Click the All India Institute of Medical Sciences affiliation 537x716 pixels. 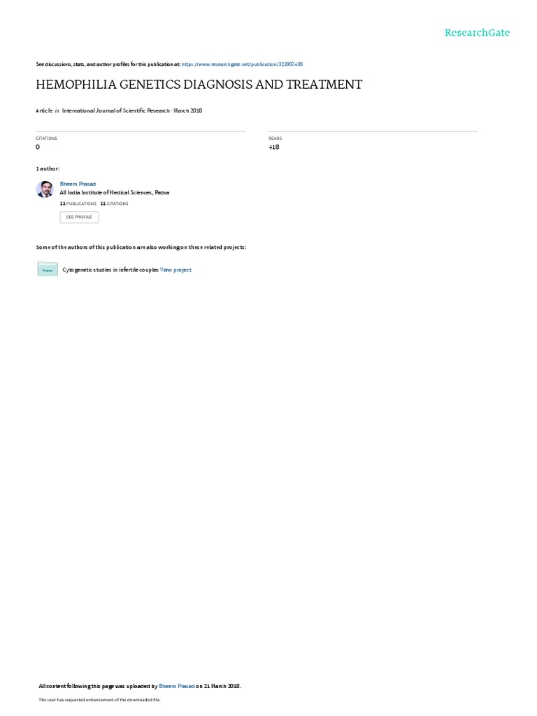(114, 193)
